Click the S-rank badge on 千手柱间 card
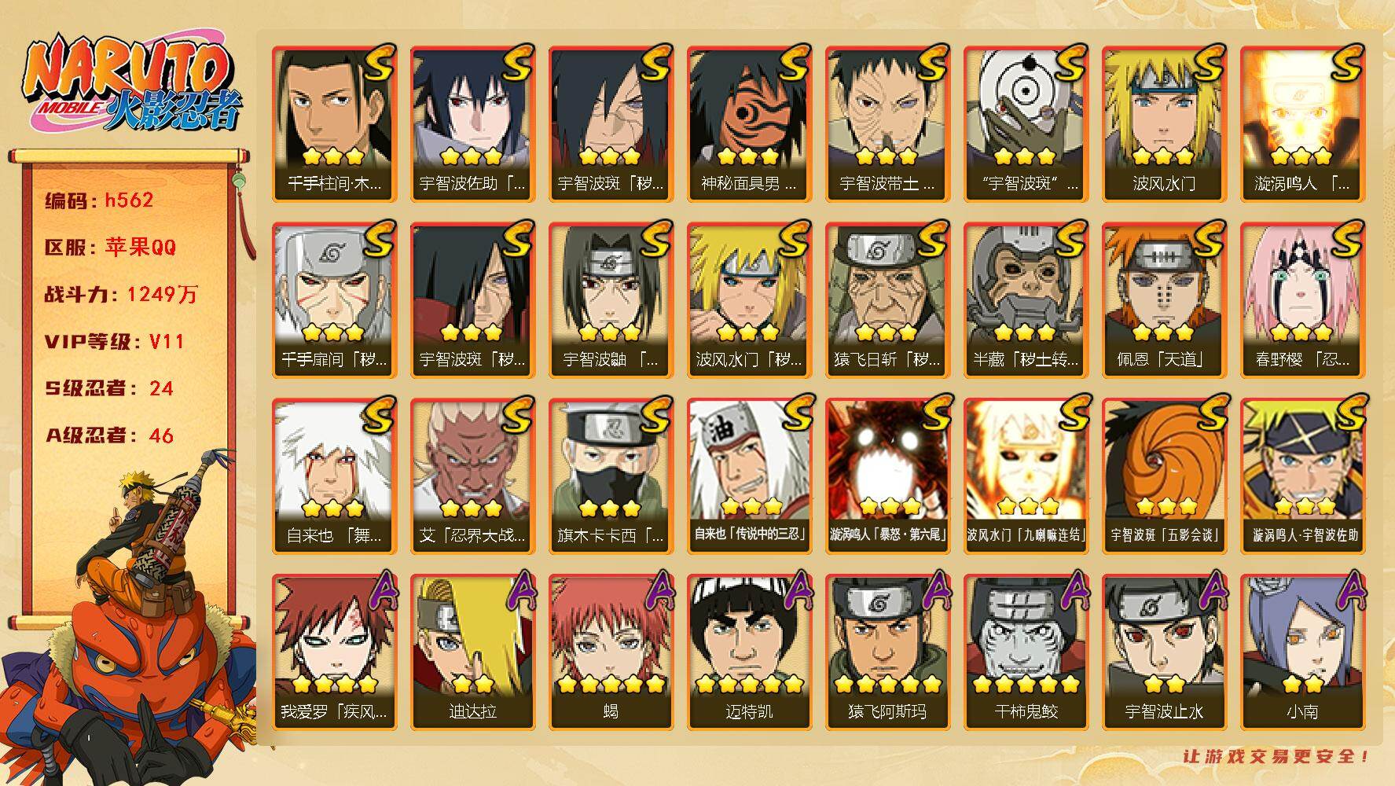 tap(378, 63)
